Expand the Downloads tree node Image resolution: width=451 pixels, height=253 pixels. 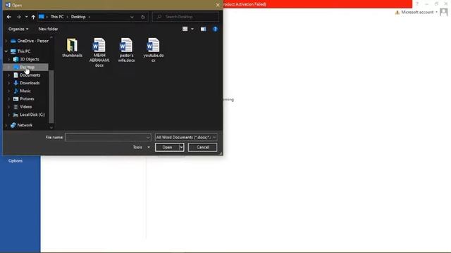[x=9, y=83]
